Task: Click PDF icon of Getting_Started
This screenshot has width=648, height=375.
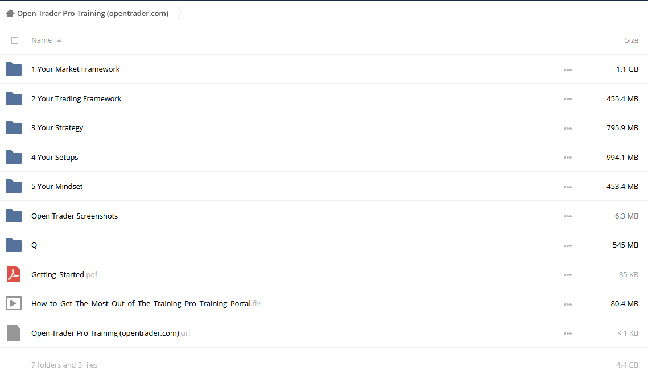Action: [x=14, y=274]
